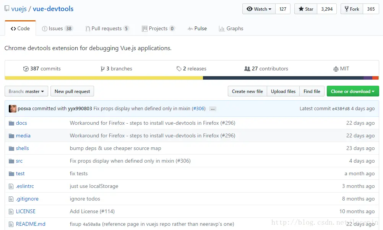
Task: Click the Create new file button
Action: 247,91
